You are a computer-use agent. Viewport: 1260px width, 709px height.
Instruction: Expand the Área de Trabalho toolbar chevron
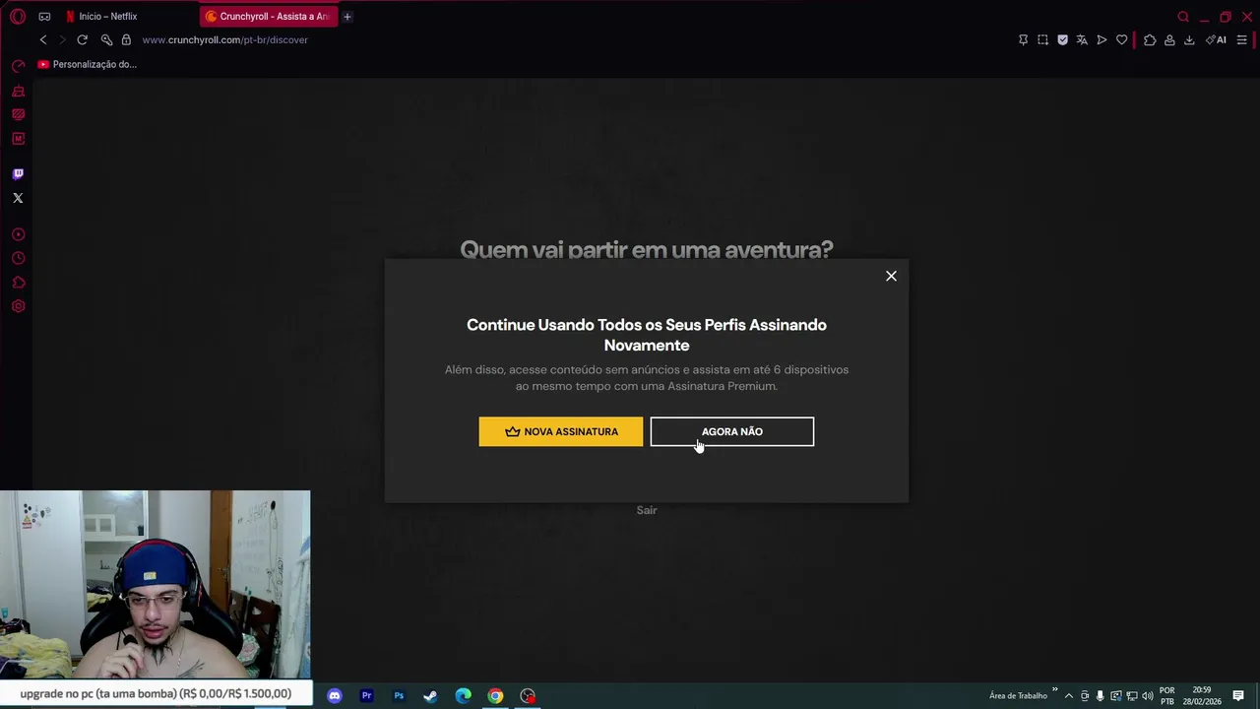[x=1054, y=690]
